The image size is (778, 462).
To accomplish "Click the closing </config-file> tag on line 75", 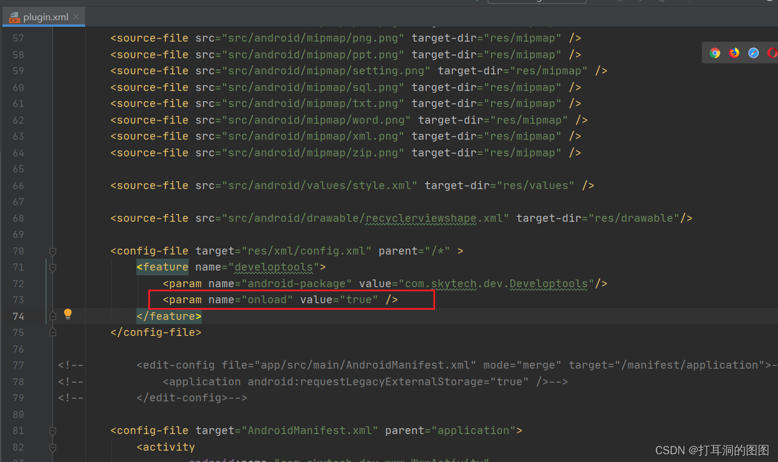I will [156, 332].
